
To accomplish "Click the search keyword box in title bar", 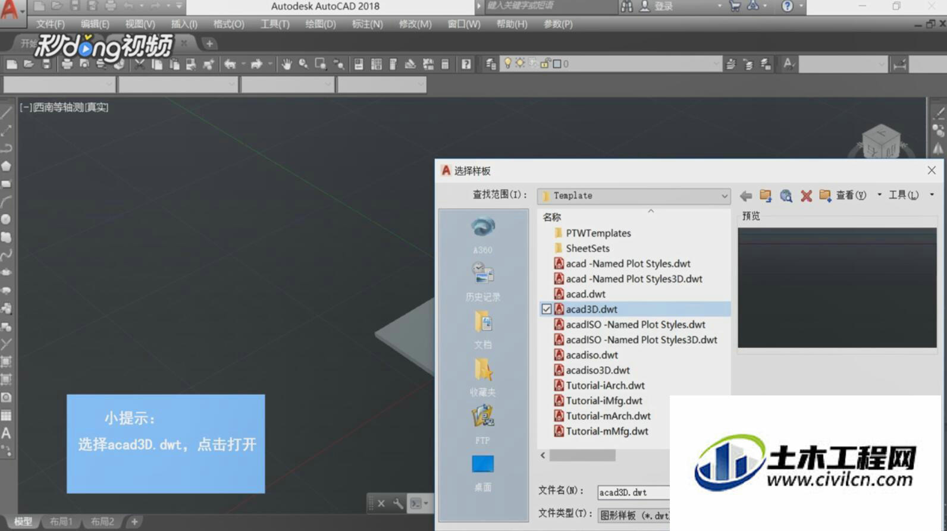I will point(550,6).
